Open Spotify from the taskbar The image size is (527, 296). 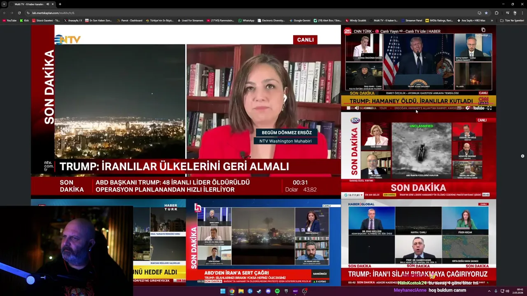pyautogui.click(x=277, y=291)
